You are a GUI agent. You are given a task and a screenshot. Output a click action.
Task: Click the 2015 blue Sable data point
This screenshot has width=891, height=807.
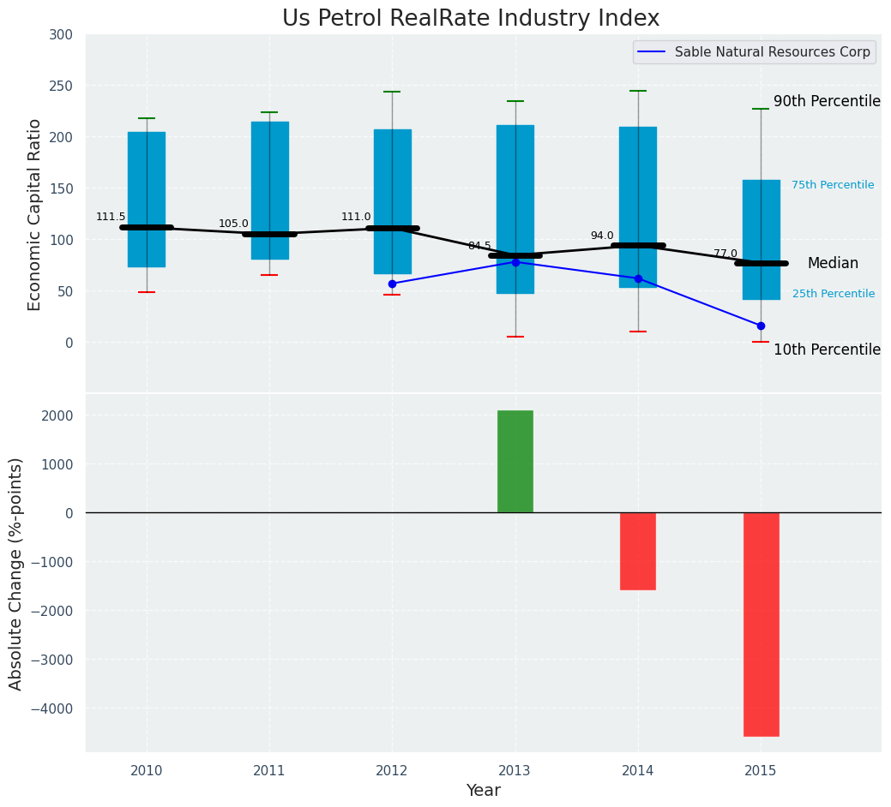tap(761, 326)
